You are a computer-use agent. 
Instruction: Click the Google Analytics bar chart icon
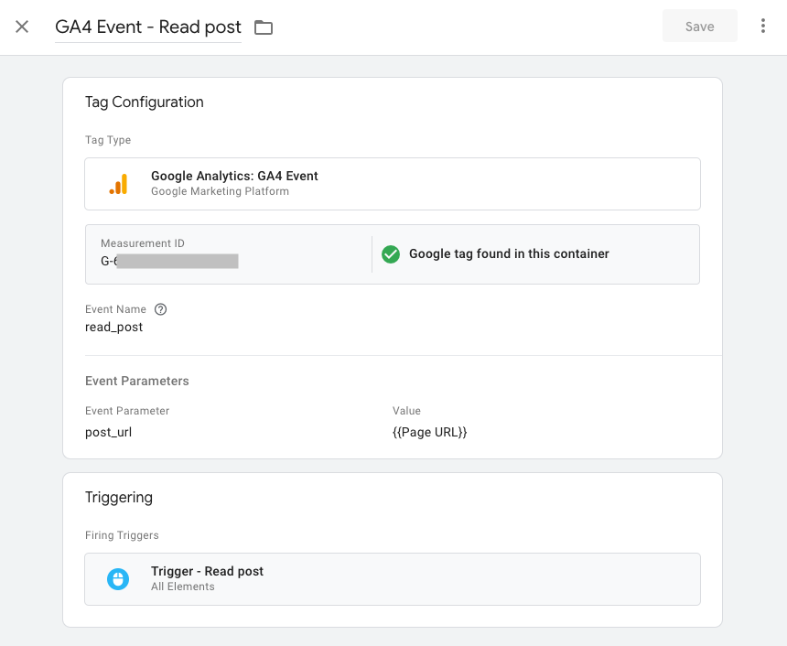[118, 184]
